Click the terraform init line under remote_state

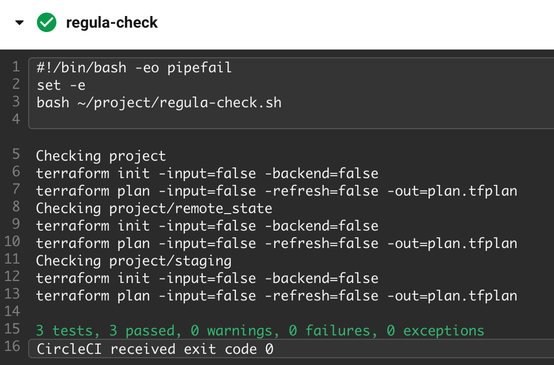click(x=207, y=226)
